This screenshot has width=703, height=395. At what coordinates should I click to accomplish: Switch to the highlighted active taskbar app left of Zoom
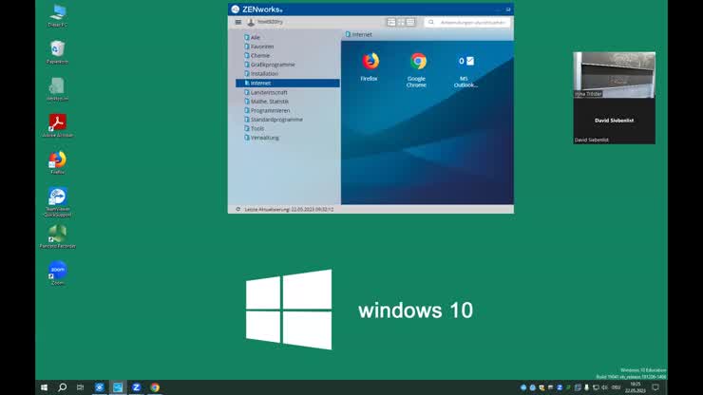[118, 387]
